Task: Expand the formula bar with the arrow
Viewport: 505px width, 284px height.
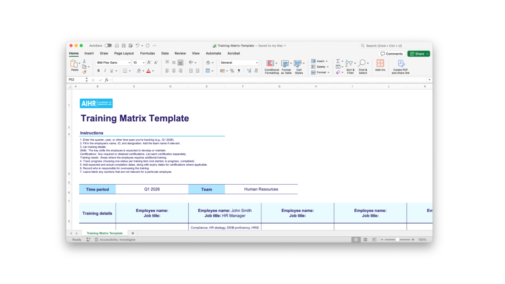Action: (429, 80)
